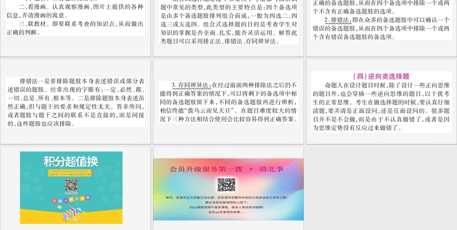Open the teal "积分超值换" promo slide
Viewport: 457px width, 230px height.
pyautogui.click(x=75, y=188)
